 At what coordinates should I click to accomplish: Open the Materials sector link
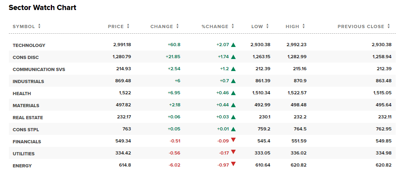(x=26, y=106)
